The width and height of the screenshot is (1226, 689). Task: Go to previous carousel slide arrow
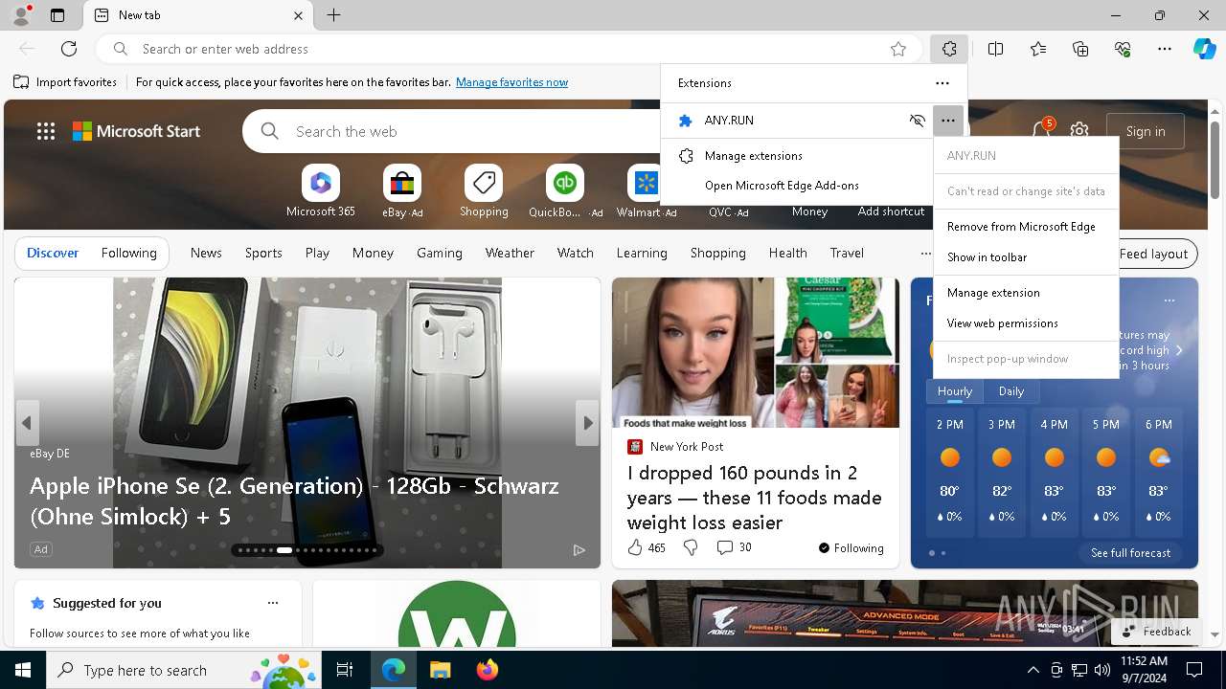point(27,423)
